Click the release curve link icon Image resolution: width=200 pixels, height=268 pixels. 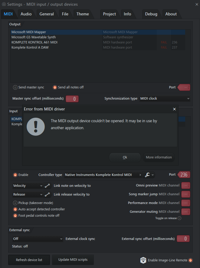pos(47,194)
